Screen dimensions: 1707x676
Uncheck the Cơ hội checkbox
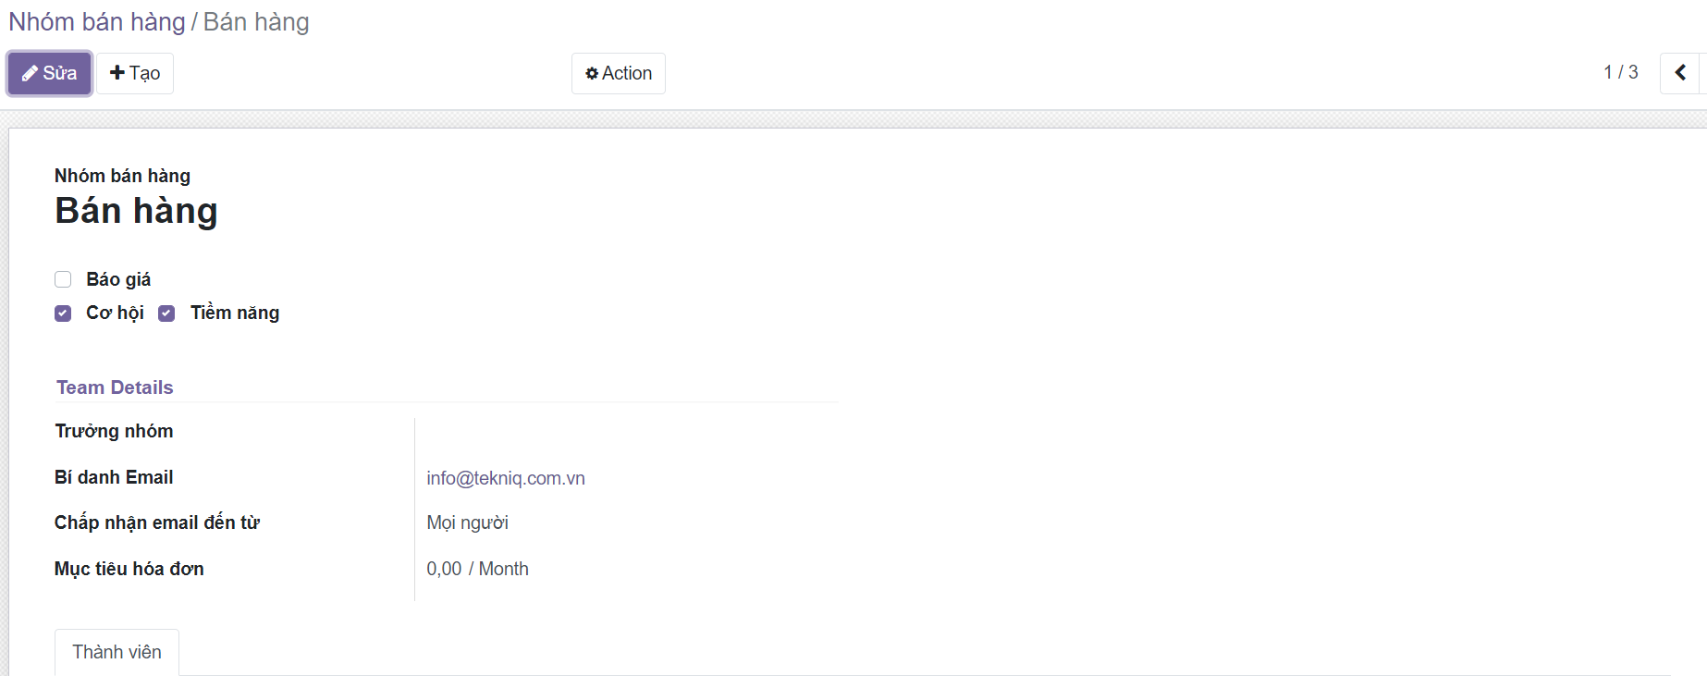pos(63,313)
